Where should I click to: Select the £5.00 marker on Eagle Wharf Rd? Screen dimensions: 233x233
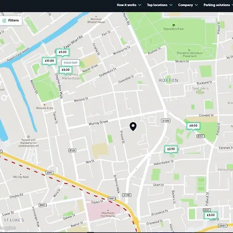coord(63,52)
